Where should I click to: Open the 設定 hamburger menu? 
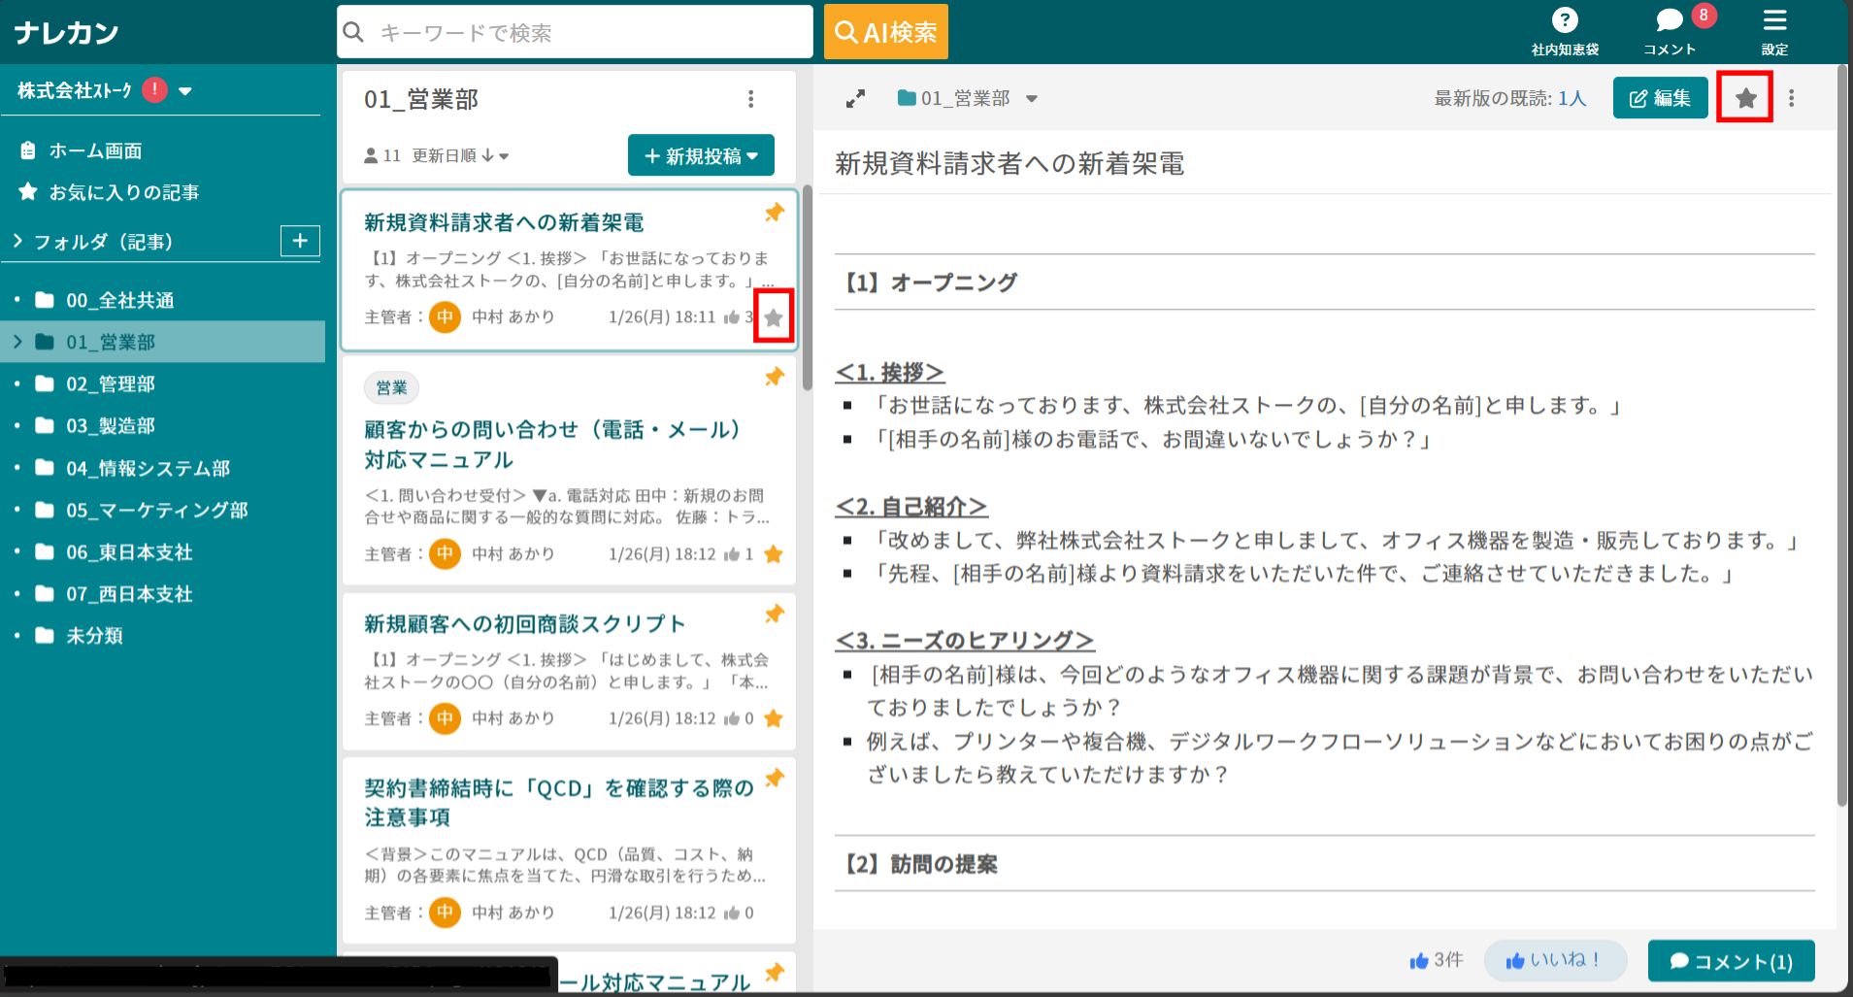(1774, 19)
